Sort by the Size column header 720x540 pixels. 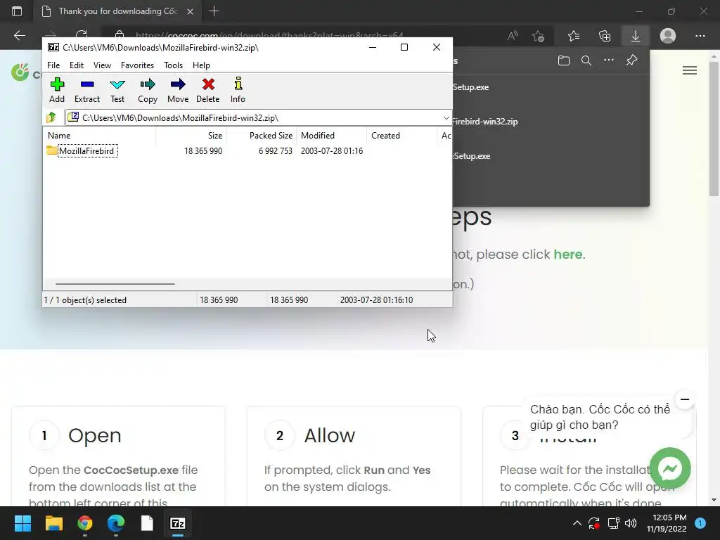[191, 136]
